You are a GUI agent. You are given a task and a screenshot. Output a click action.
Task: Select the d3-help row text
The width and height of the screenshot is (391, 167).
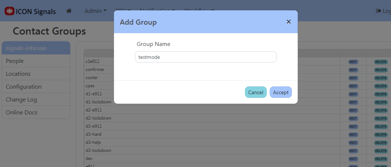[93, 142]
